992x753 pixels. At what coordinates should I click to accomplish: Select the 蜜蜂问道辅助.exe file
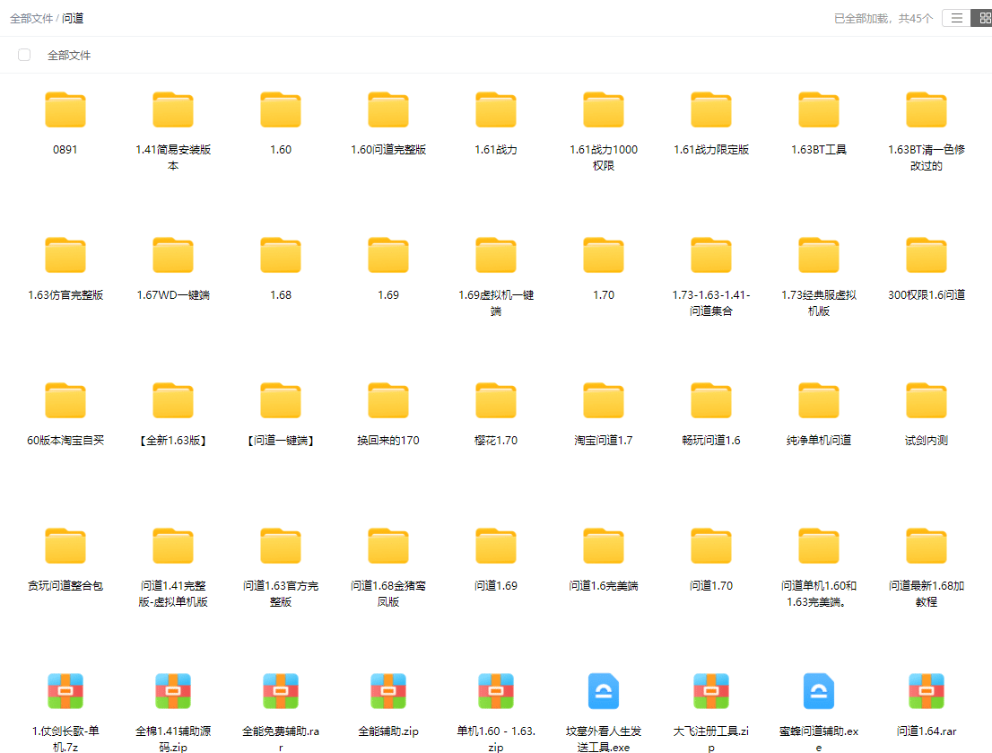pyautogui.click(x=819, y=691)
